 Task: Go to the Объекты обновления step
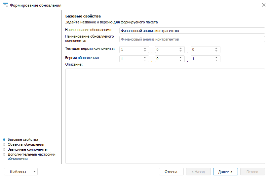(x=26, y=144)
